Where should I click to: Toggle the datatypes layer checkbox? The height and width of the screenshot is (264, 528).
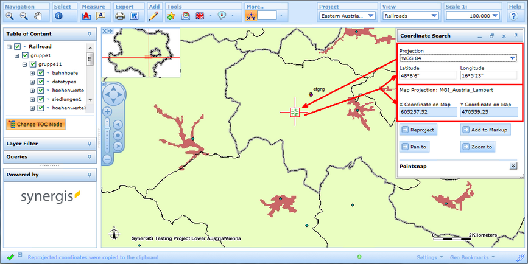click(x=41, y=82)
